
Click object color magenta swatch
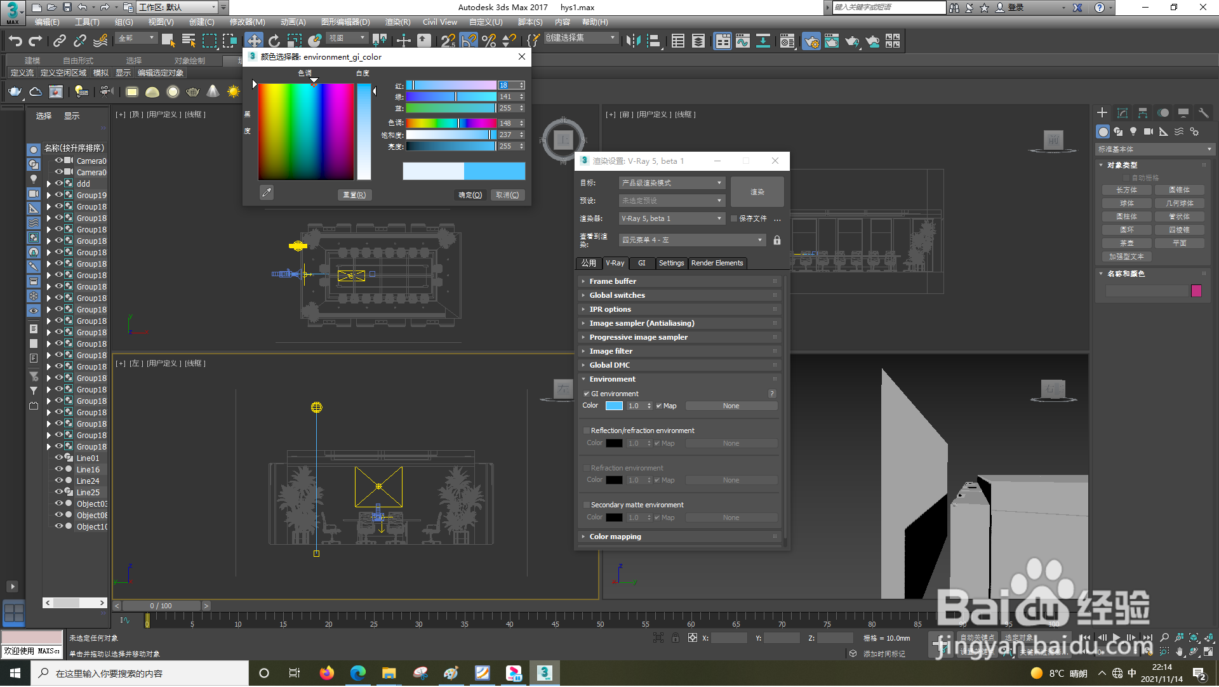[1196, 291]
